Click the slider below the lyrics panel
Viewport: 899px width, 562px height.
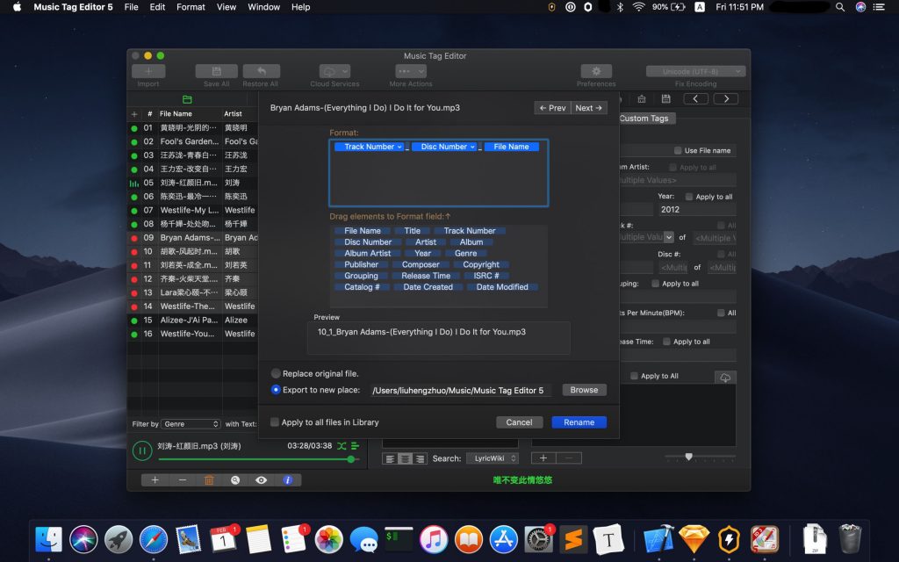pos(700,457)
